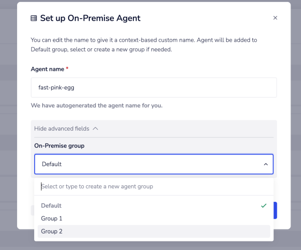The image size is (301, 250).
Task: Click the Agent name field containing fast-pink-egg
Action: coord(154,87)
